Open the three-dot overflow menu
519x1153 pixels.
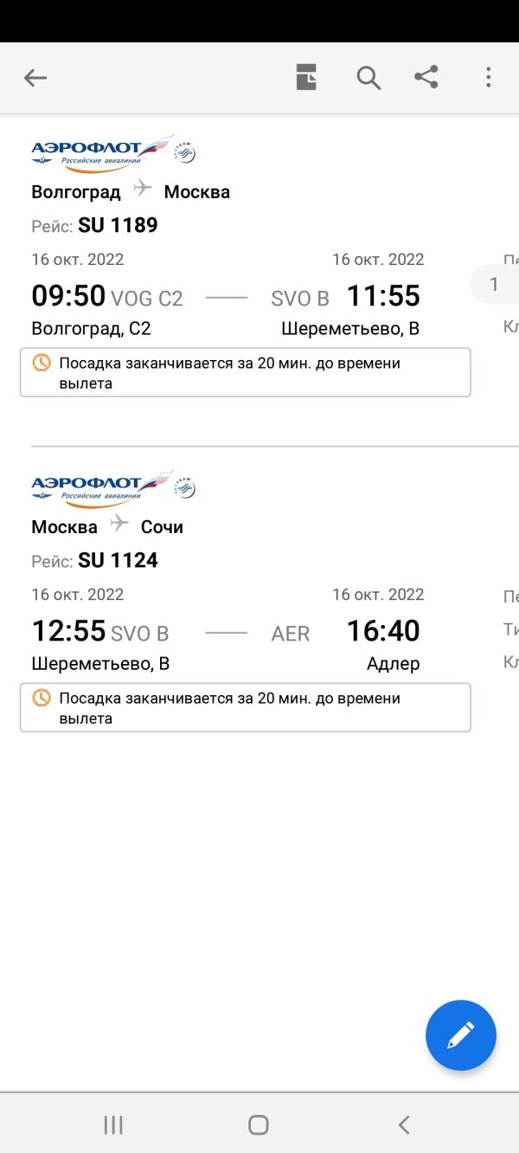pyautogui.click(x=488, y=77)
